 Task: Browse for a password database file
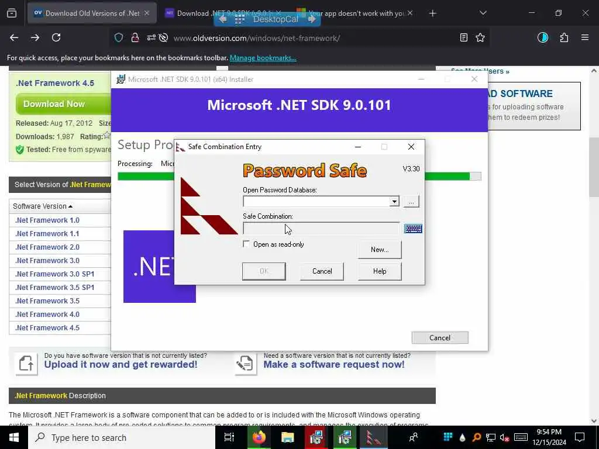pyautogui.click(x=411, y=201)
